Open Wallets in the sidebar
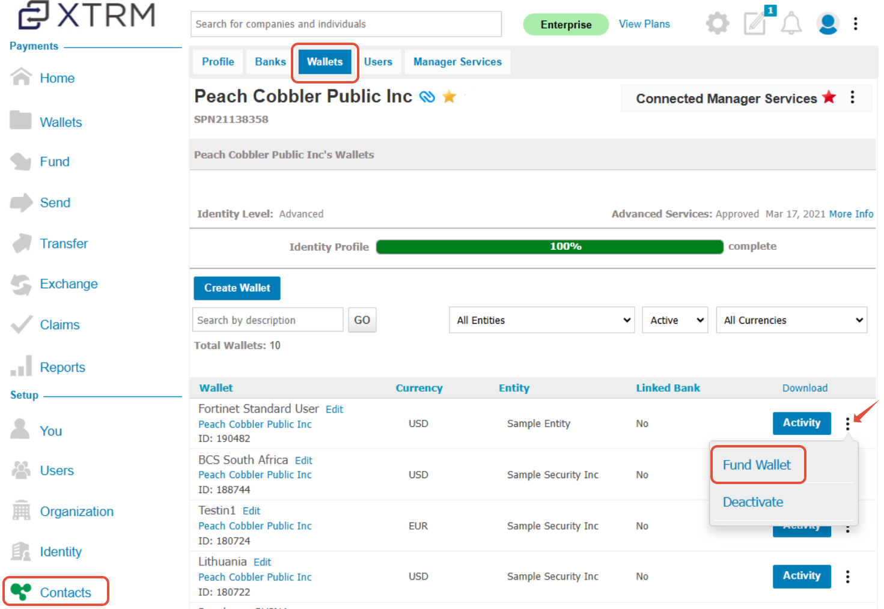 pos(61,122)
